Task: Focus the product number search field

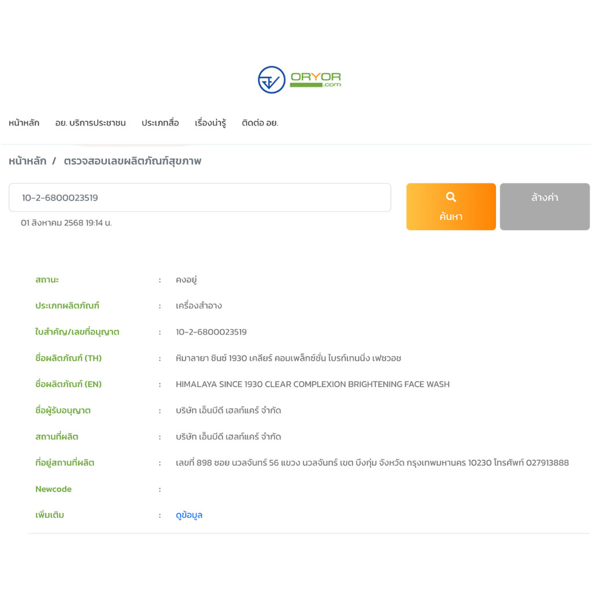Action: tap(199, 198)
